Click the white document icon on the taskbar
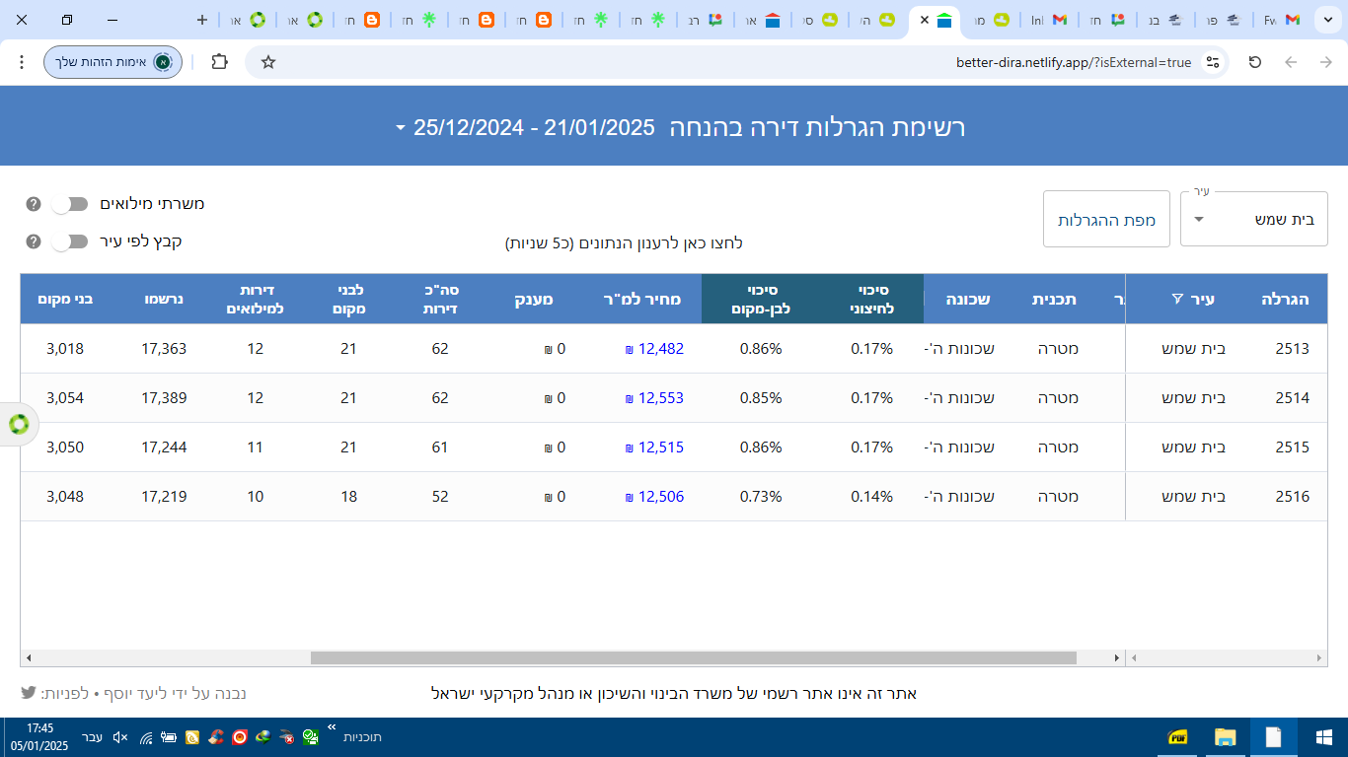1348x757 pixels. pyautogui.click(x=1274, y=737)
